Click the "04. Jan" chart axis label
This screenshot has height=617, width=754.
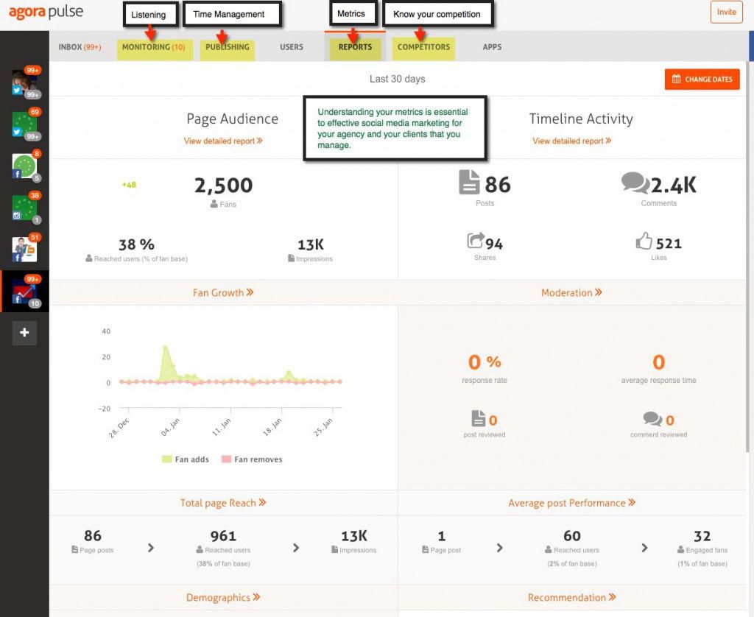coord(170,427)
